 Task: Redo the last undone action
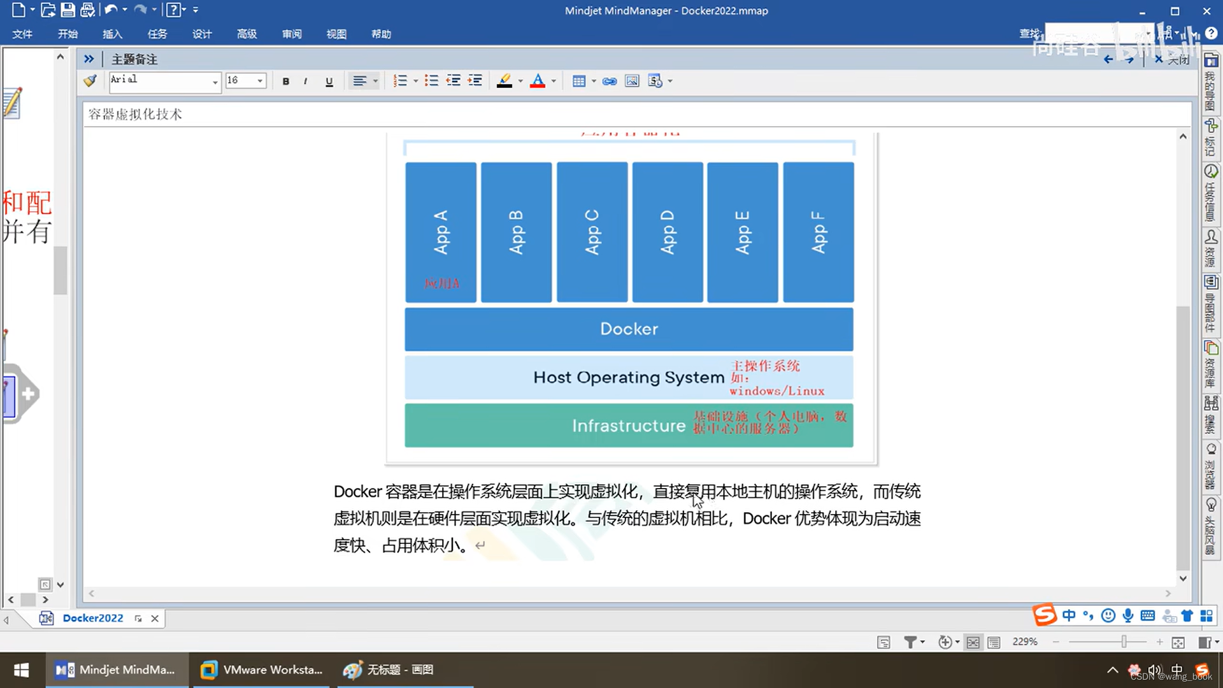140,10
